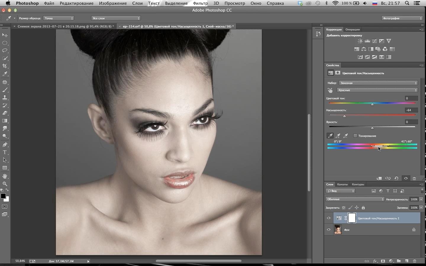Hide the Цветовой тон/Насыщенность 1 layer
This screenshot has width=426, height=266.
click(329, 218)
